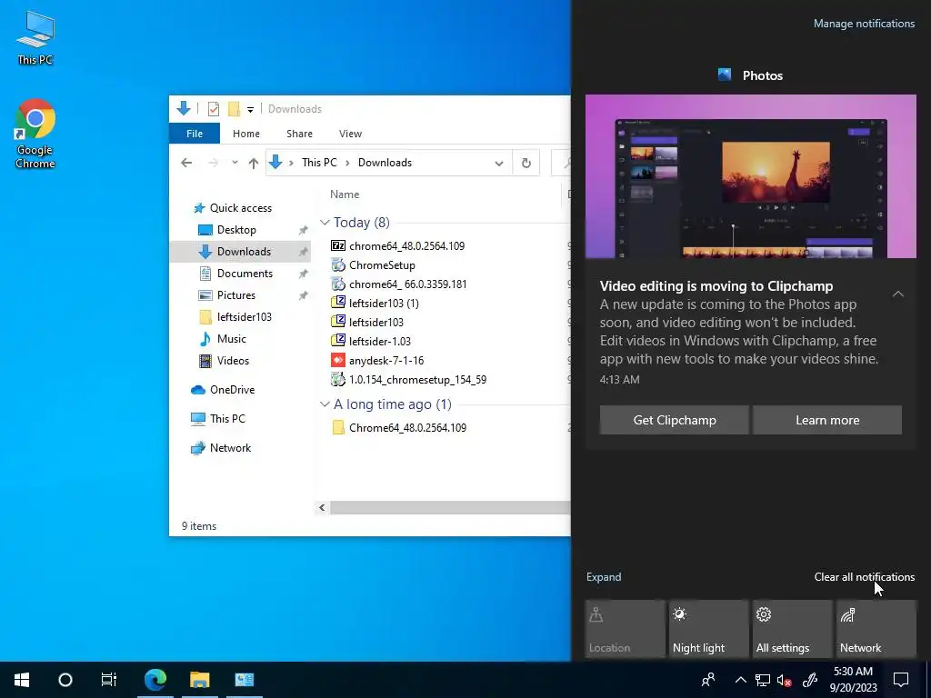Open recent locations dropdown arrow
Screen dimensions: 931x698
click(235, 163)
